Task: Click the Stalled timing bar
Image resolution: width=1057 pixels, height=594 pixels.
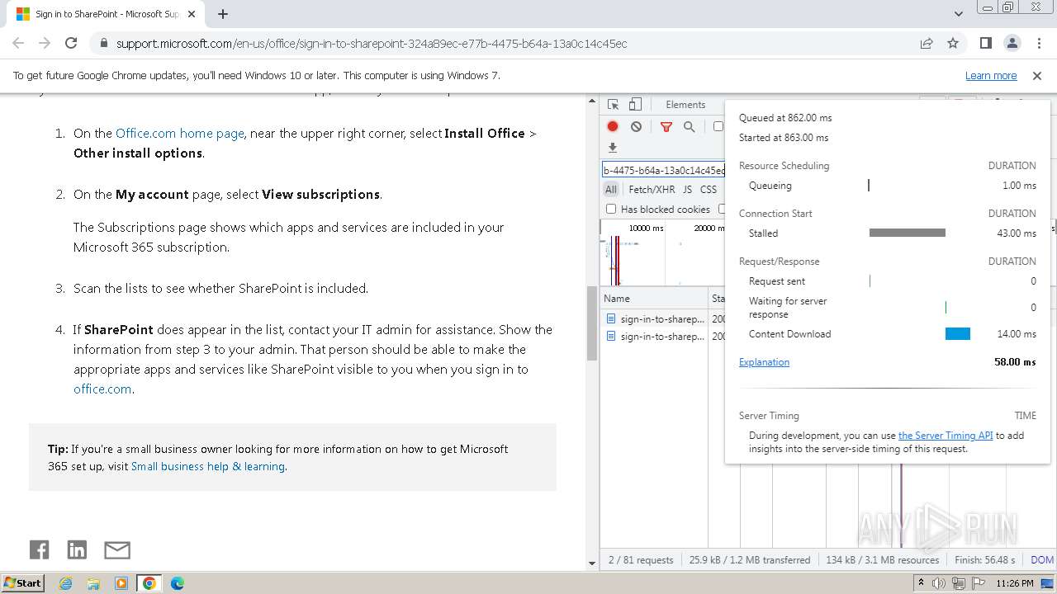Action: 907,233
